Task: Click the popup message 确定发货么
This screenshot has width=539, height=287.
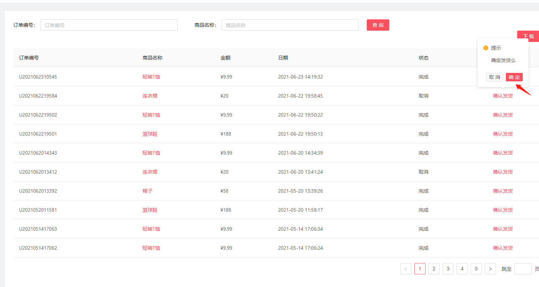Action: 503,60
